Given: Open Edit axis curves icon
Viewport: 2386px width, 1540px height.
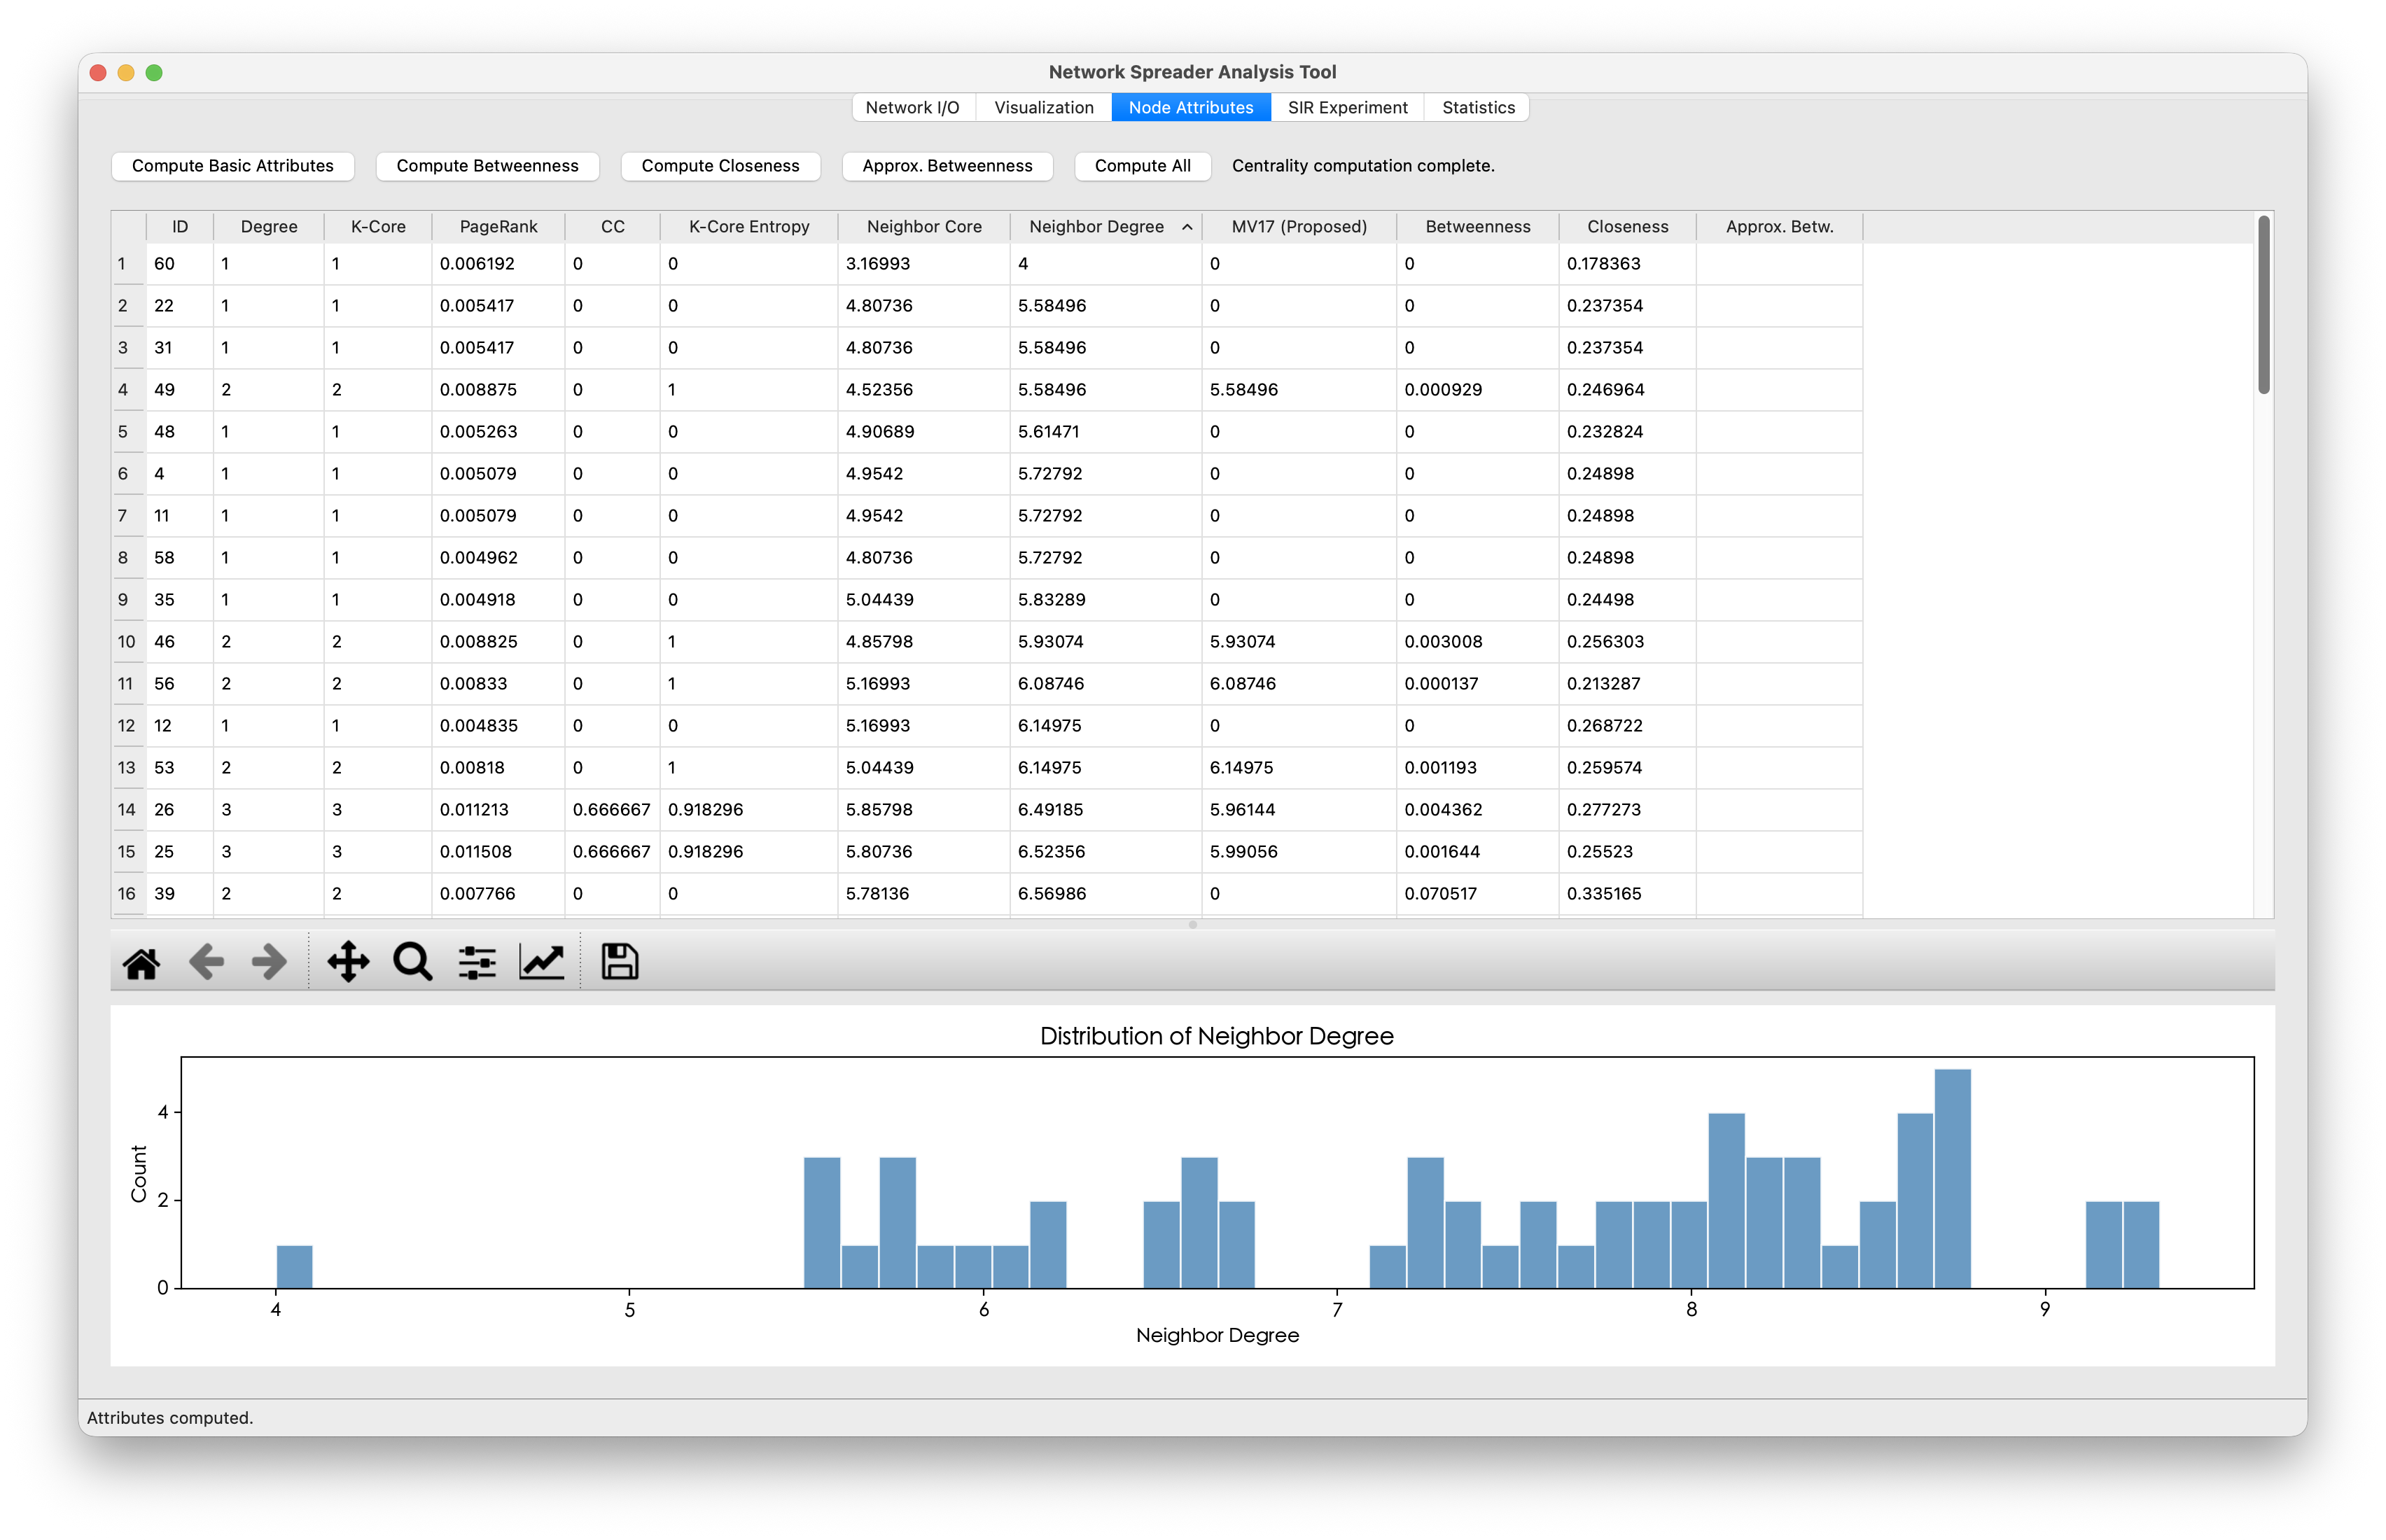Looking at the screenshot, I should (x=541, y=963).
